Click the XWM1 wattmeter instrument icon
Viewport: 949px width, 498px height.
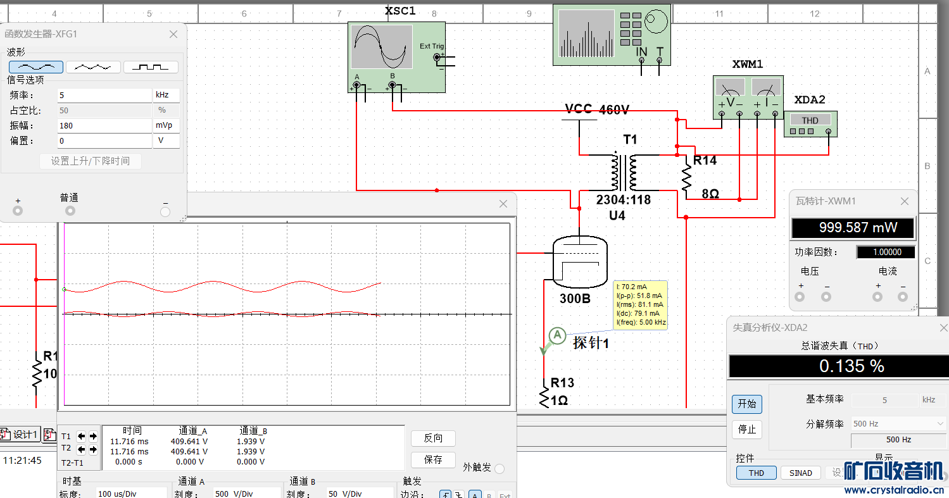coord(748,97)
